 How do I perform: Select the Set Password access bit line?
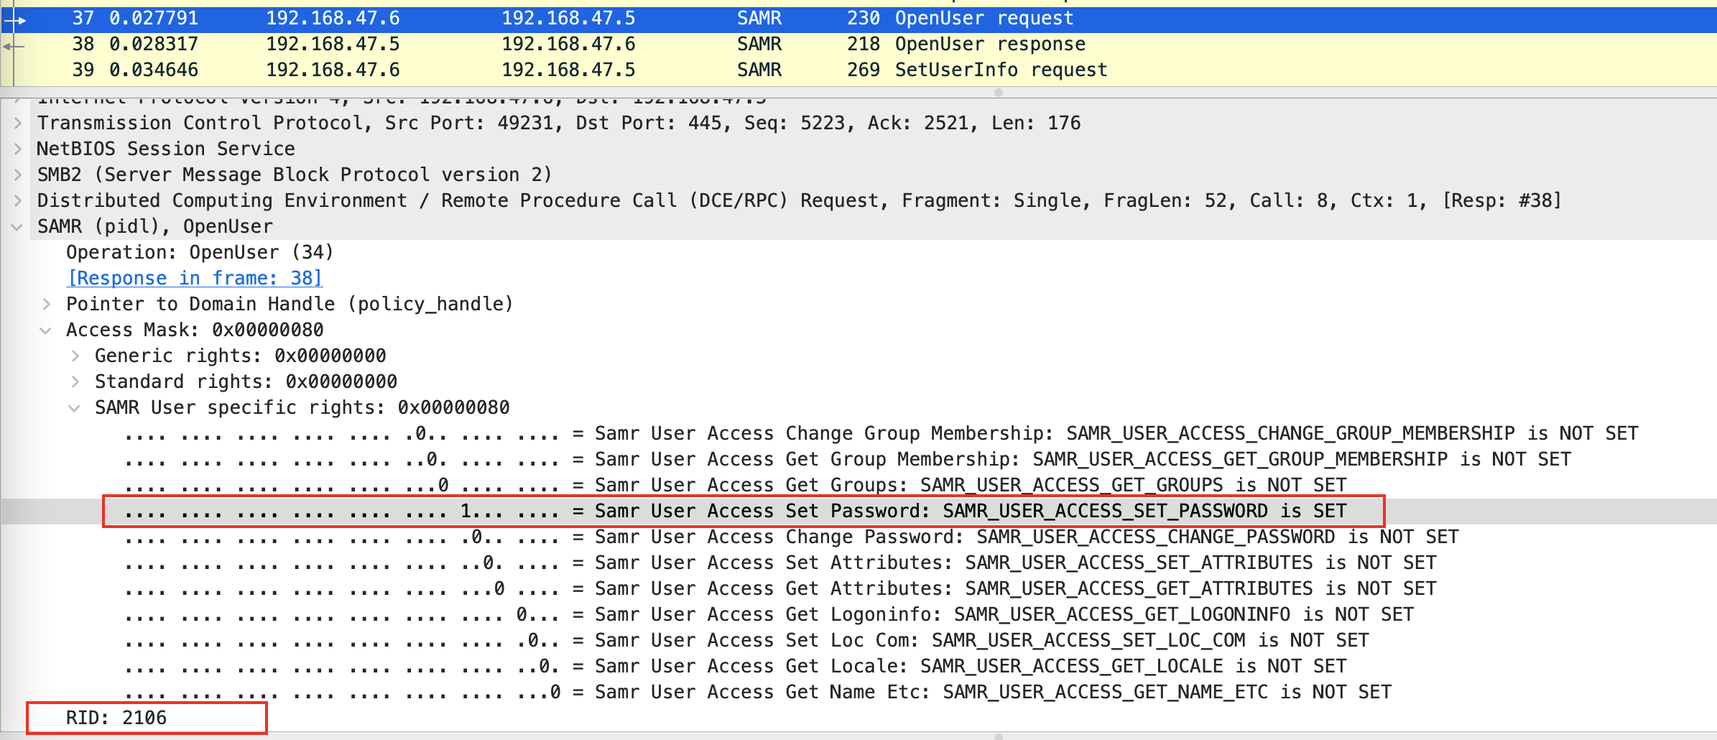pyautogui.click(x=742, y=512)
